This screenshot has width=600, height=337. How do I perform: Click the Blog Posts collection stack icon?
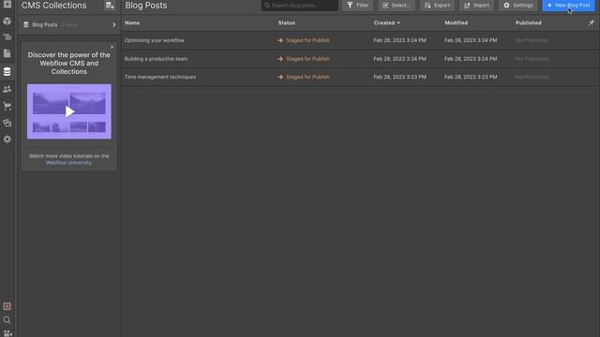[26, 25]
